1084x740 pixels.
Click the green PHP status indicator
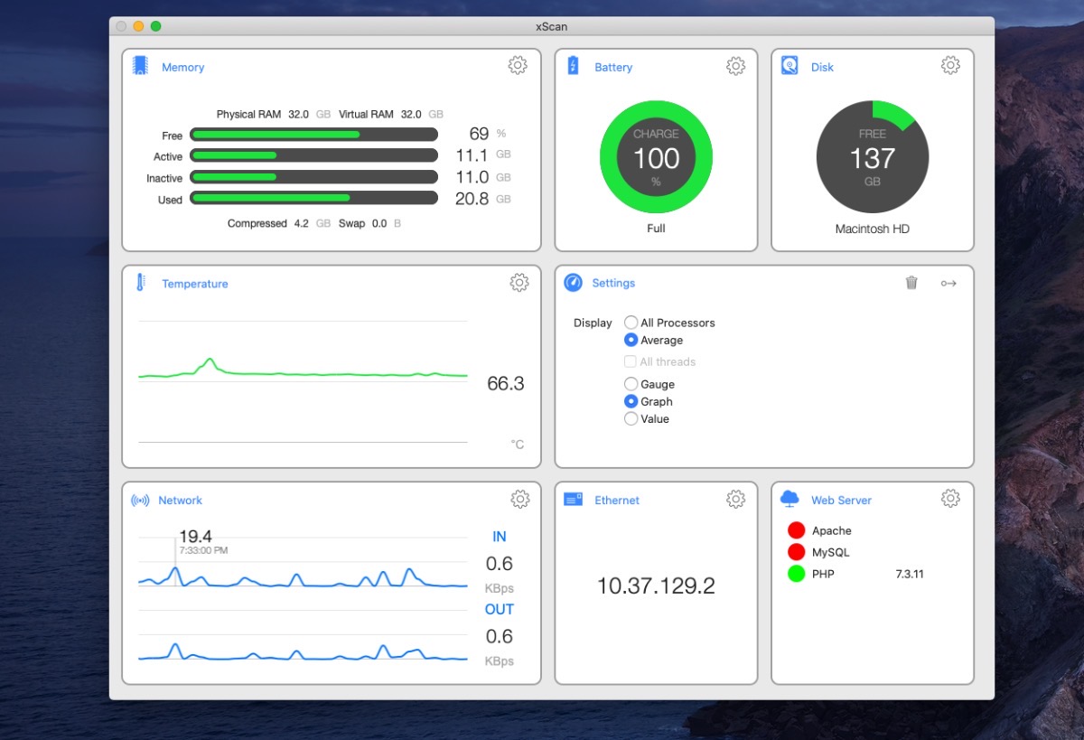(x=796, y=574)
